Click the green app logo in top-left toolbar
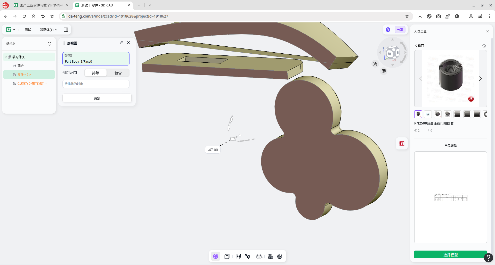Image resolution: width=495 pixels, height=265 pixels. coord(9,30)
